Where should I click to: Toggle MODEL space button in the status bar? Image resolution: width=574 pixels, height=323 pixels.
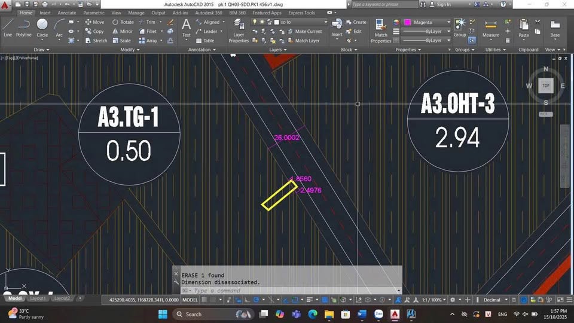pyautogui.click(x=190, y=299)
